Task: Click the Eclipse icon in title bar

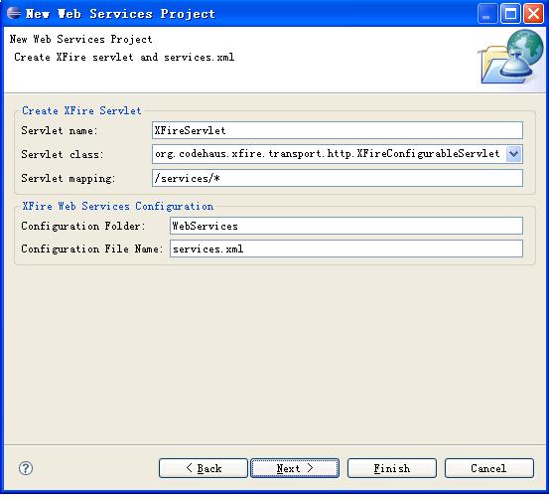Action: coord(14,13)
